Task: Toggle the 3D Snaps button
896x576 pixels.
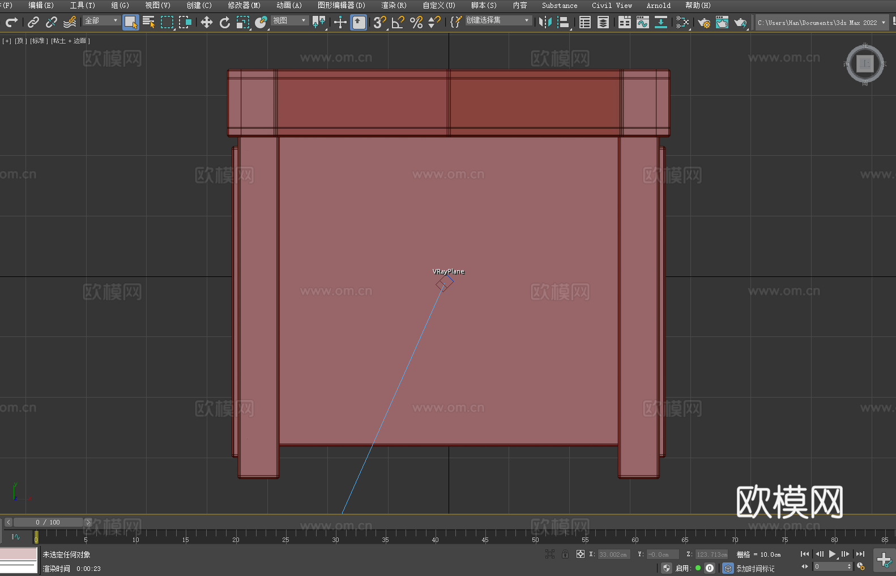Action: coord(380,23)
